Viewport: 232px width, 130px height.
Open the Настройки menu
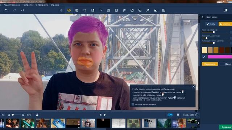(x=28, y=5)
